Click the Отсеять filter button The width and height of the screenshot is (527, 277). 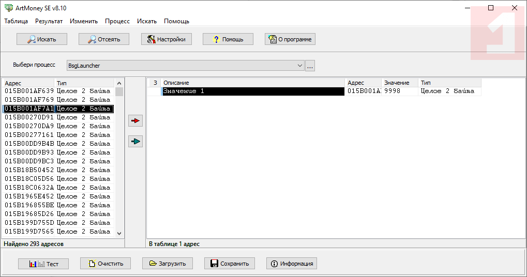[x=104, y=39]
